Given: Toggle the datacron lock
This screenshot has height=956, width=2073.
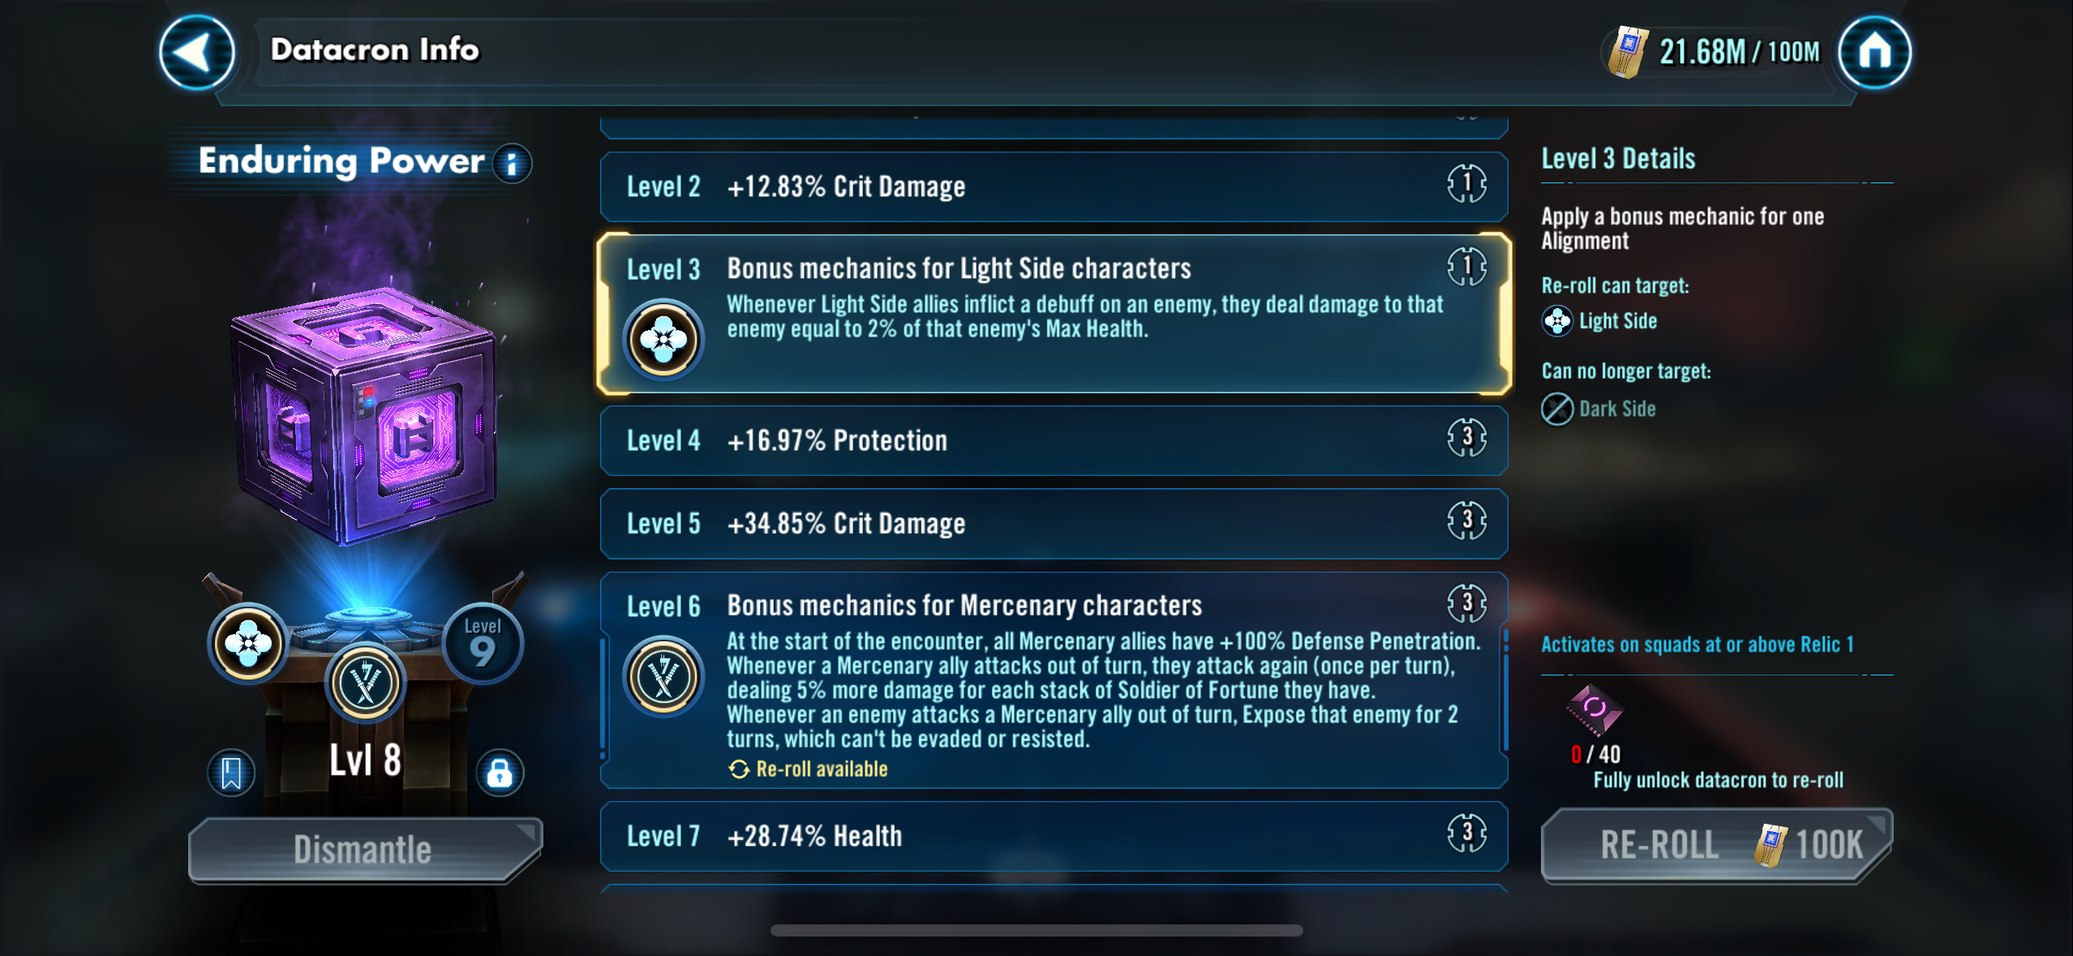Looking at the screenshot, I should coord(499,773).
